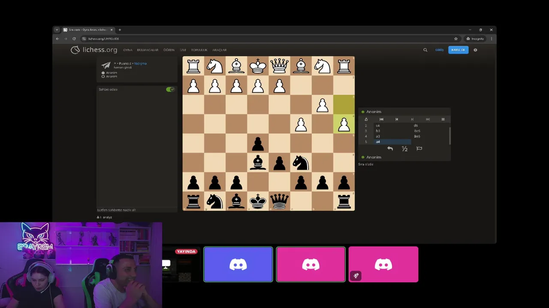
Task: Select the Be6 move entry
Action: tap(430, 136)
